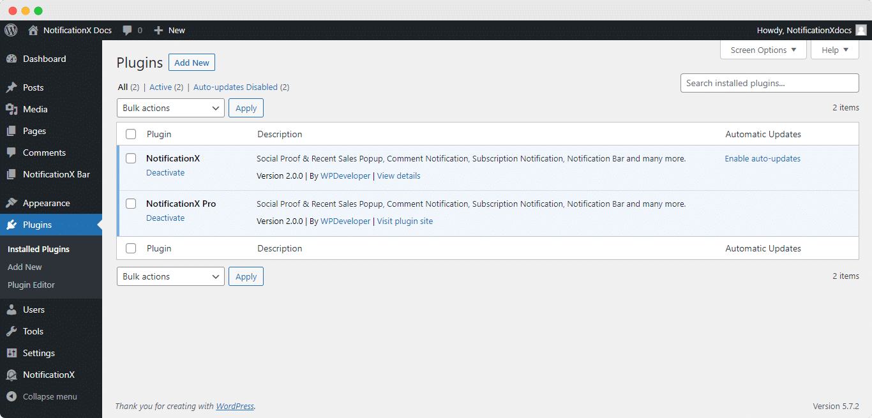This screenshot has width=872, height=418.
Task: Click inside the plugin search field
Action: (x=769, y=83)
